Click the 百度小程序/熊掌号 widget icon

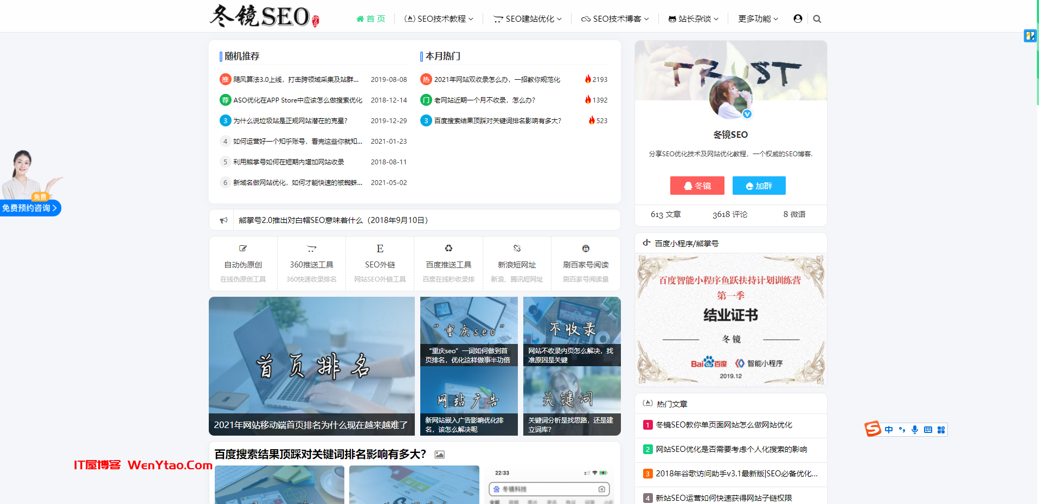pyautogui.click(x=646, y=243)
